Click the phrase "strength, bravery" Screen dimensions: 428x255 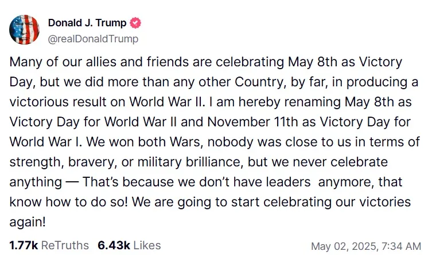50,162
